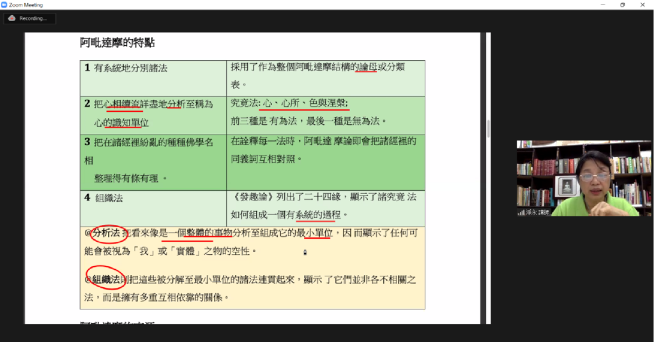Click the red-circled "組織法" in yellow box
The width and height of the screenshot is (654, 342).
point(105,279)
